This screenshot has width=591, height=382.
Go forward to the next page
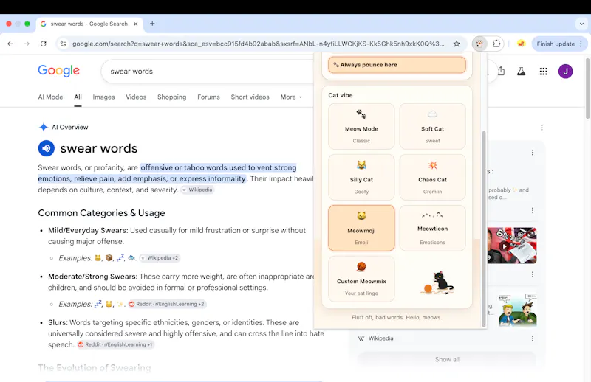pos(27,44)
